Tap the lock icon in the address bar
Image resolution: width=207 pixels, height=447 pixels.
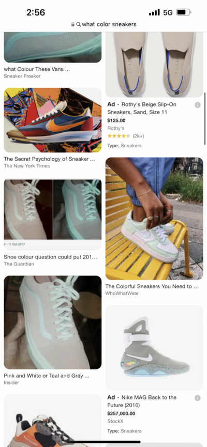tap(73, 24)
